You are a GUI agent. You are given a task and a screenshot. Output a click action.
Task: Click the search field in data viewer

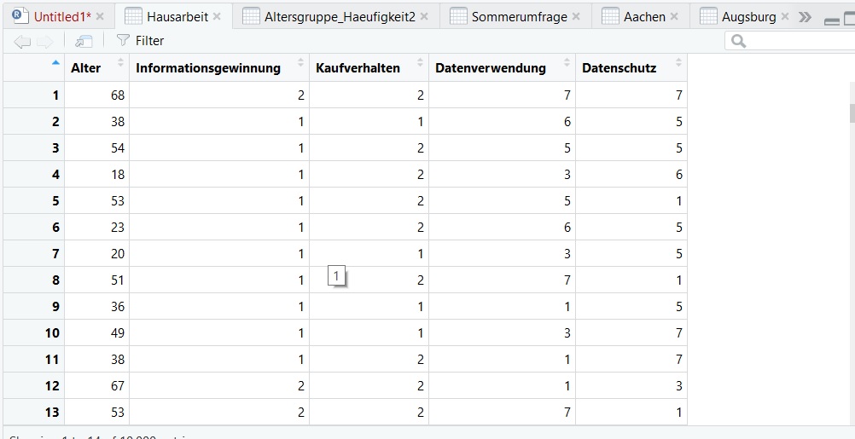click(x=794, y=41)
